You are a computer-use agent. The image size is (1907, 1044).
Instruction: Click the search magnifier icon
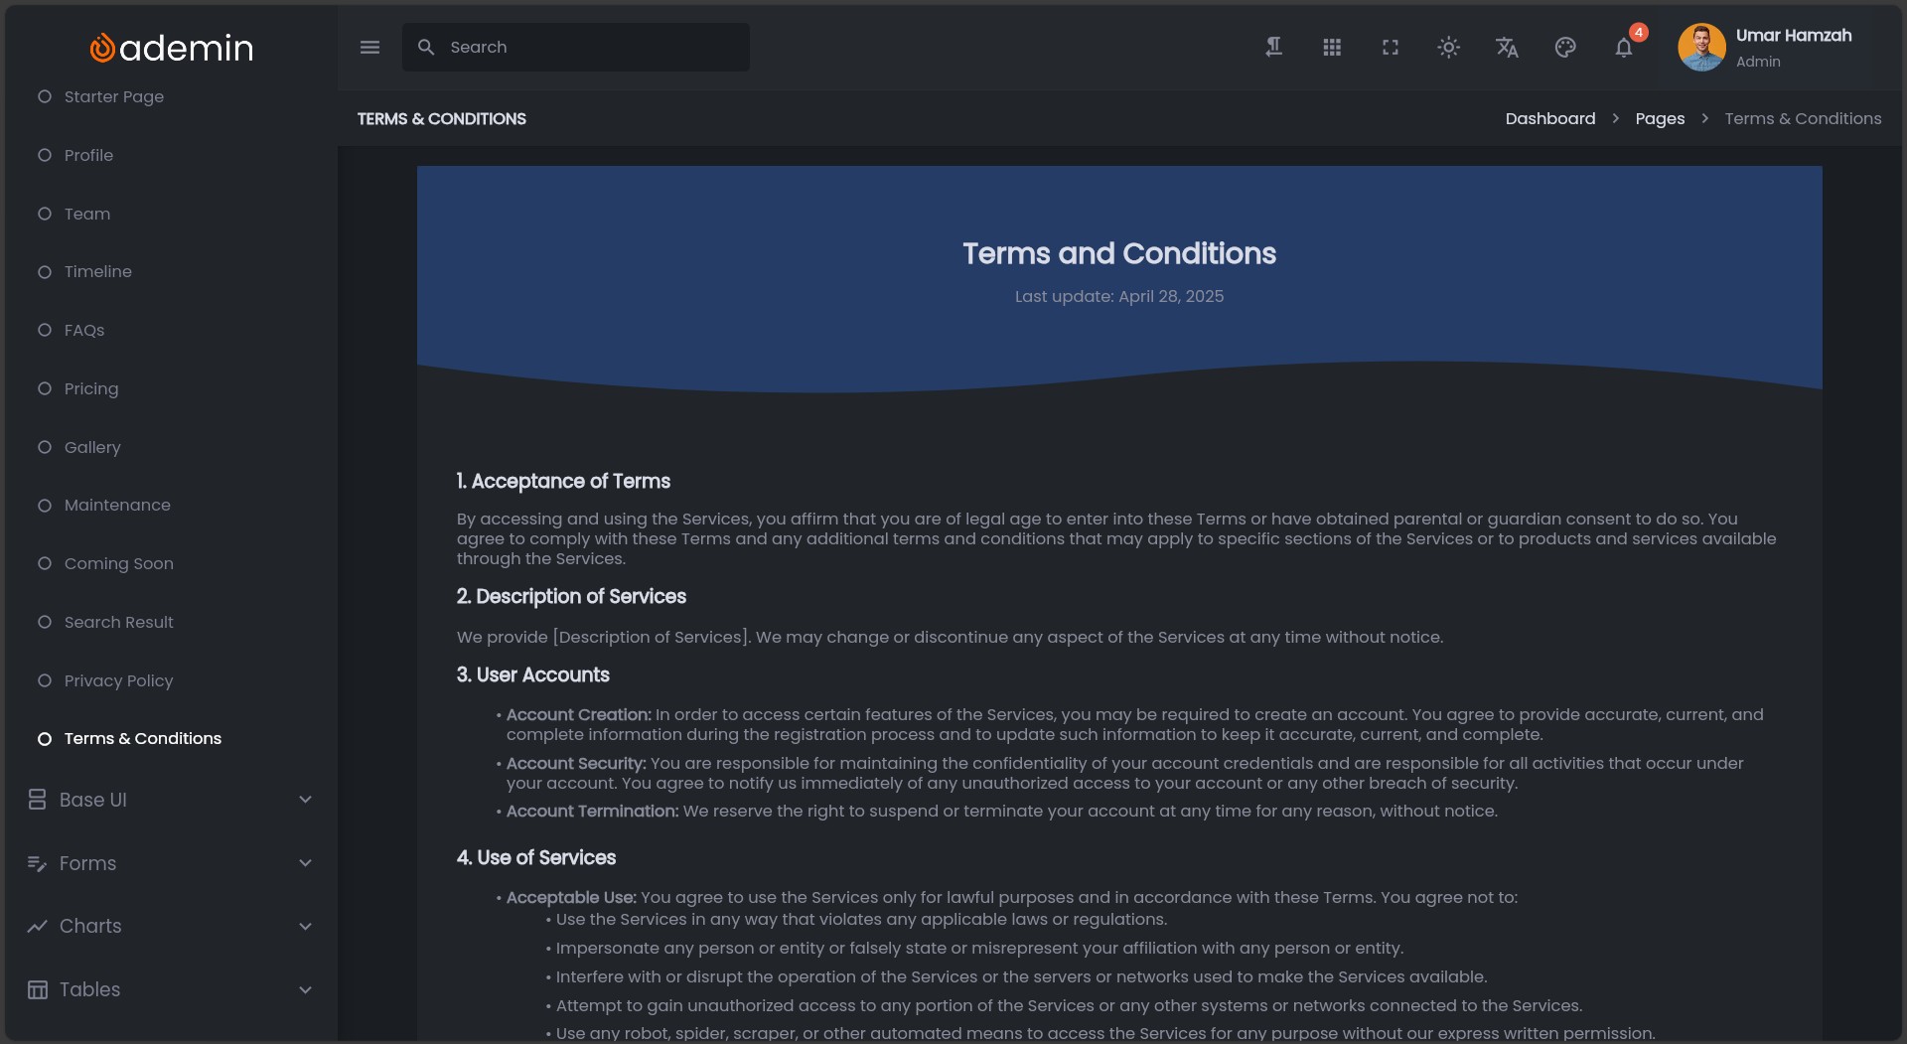point(426,47)
